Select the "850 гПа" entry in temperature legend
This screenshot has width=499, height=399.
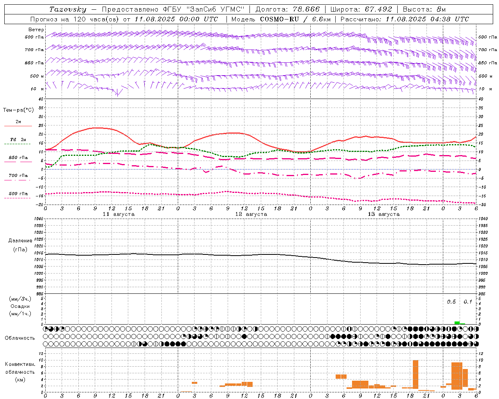[18, 157]
